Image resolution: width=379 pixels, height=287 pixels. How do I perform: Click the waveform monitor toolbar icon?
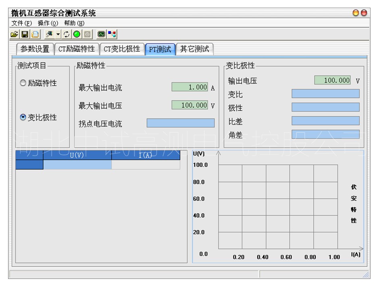(101, 34)
